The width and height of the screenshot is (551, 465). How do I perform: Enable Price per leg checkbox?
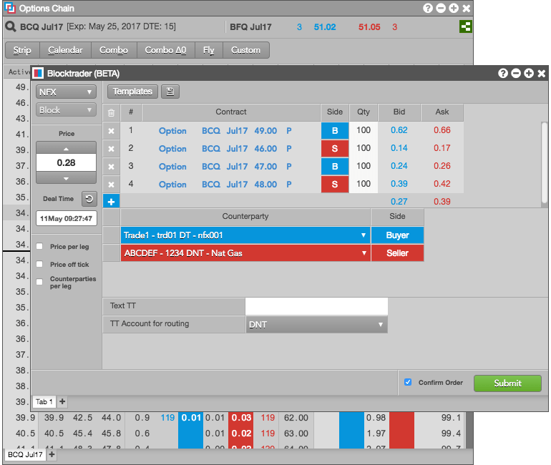(39, 246)
